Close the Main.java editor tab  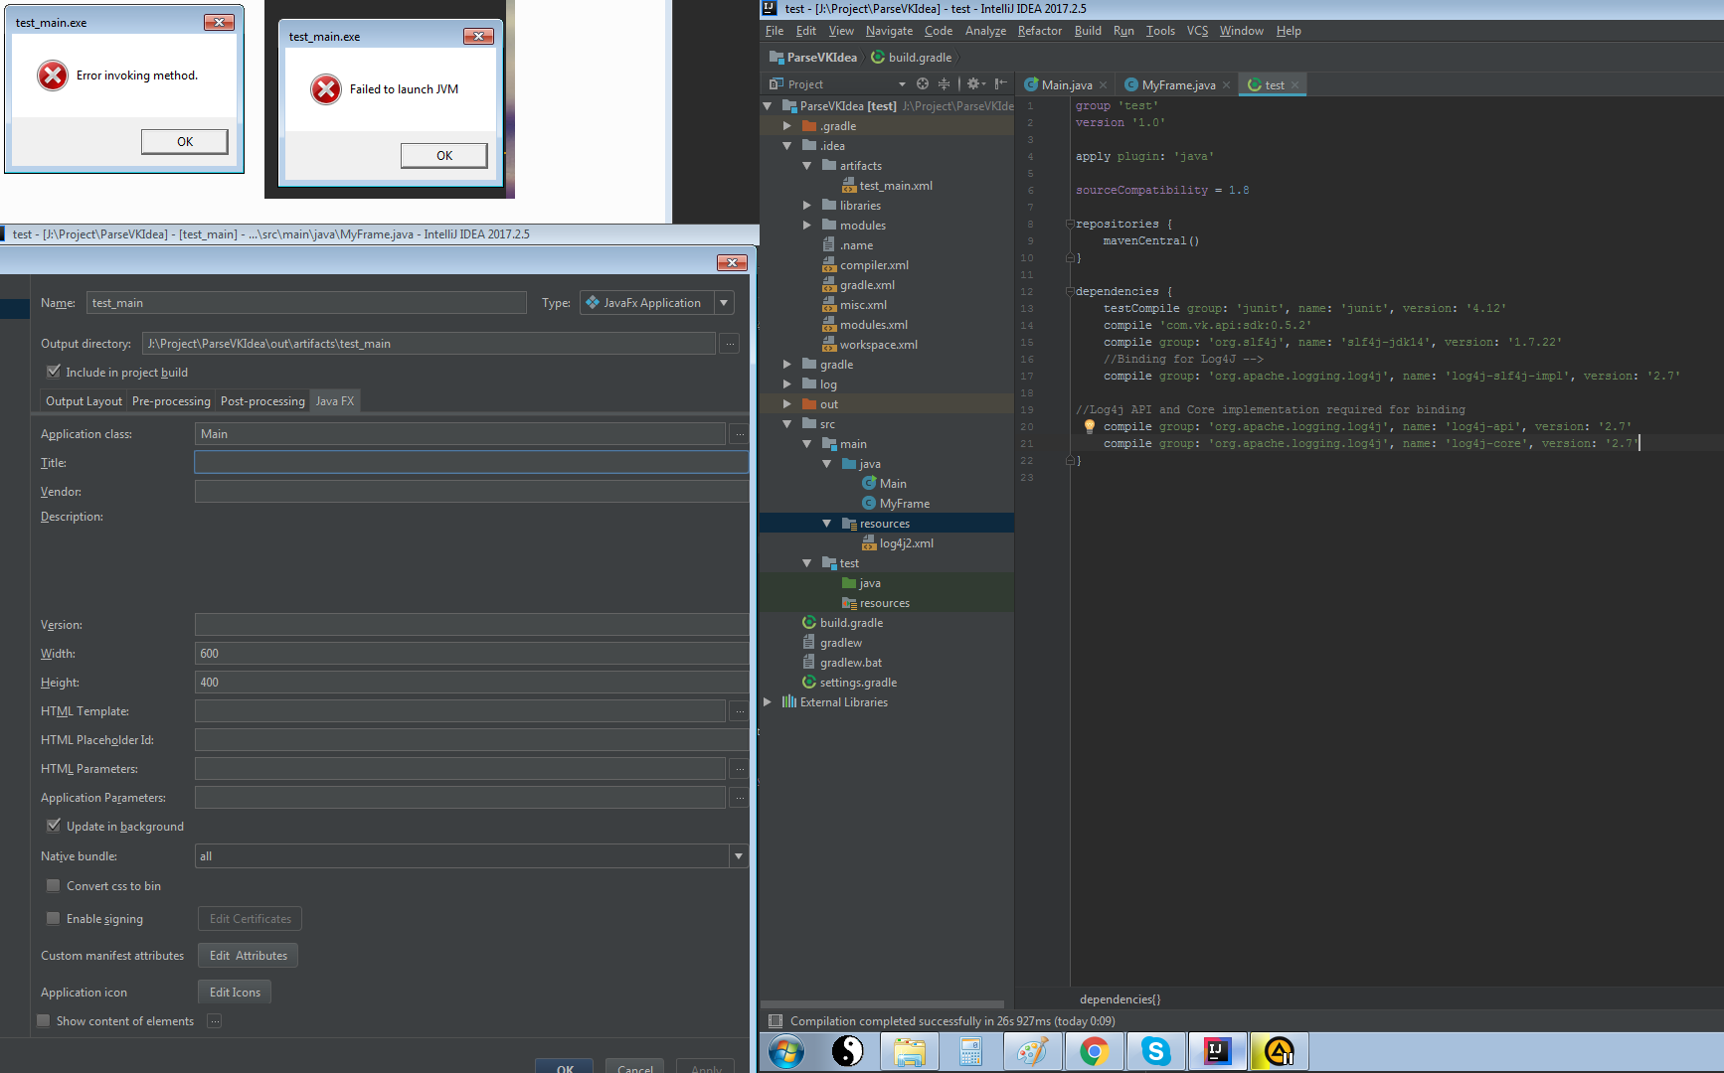1103,85
